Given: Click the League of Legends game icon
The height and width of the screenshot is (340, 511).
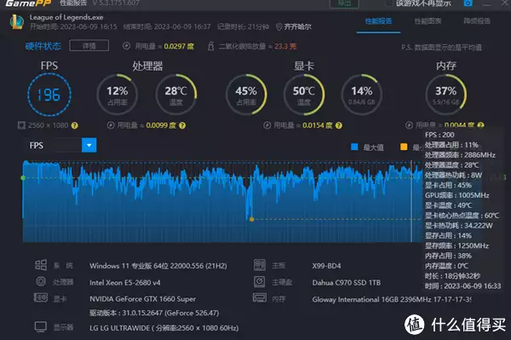Looking at the screenshot, I should pyautogui.click(x=17, y=21).
